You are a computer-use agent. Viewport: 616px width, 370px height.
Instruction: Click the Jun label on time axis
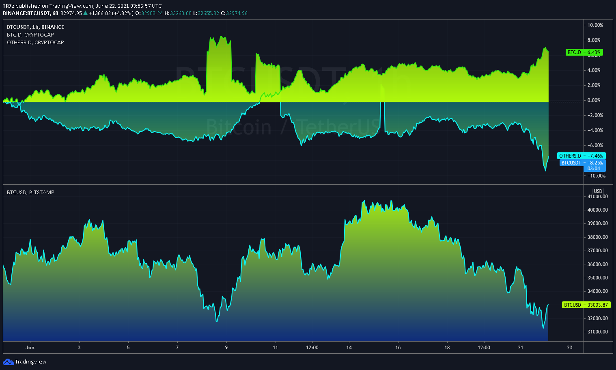30,348
